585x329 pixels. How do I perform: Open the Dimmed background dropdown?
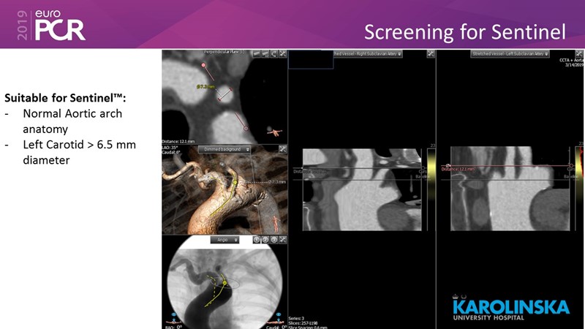point(224,149)
